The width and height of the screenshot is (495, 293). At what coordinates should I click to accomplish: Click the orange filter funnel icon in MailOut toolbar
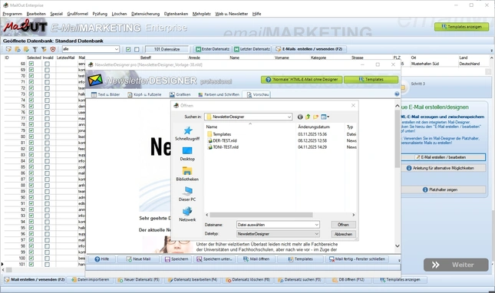click(x=44, y=49)
